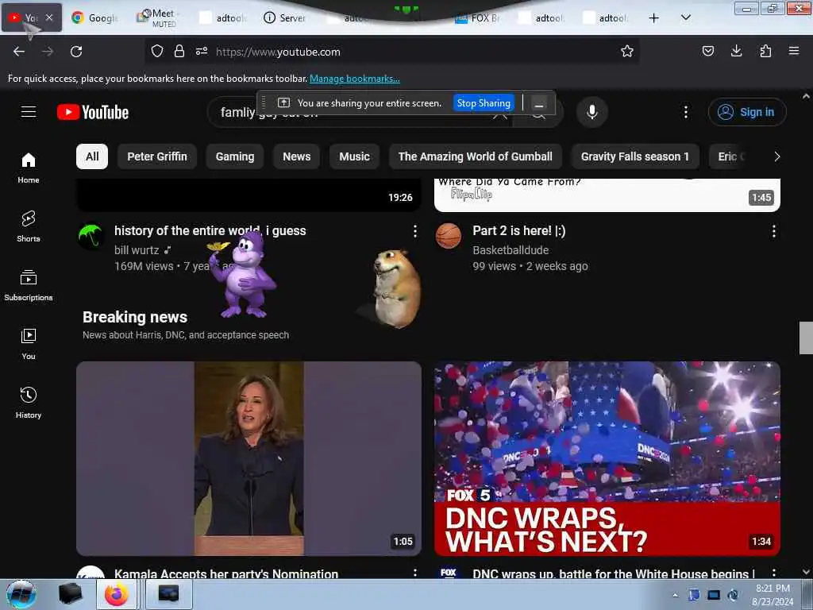
Task: Open Basketballdude channel name
Action: [x=511, y=250]
